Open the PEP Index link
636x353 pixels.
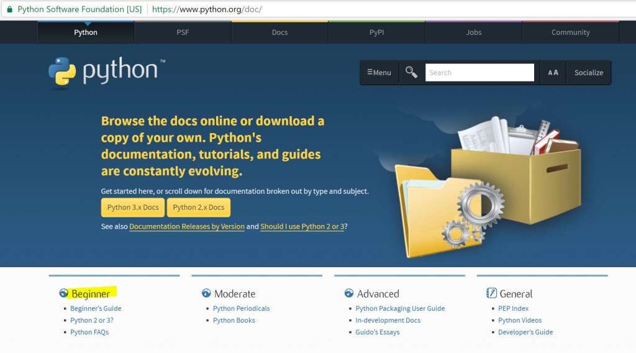tap(513, 308)
